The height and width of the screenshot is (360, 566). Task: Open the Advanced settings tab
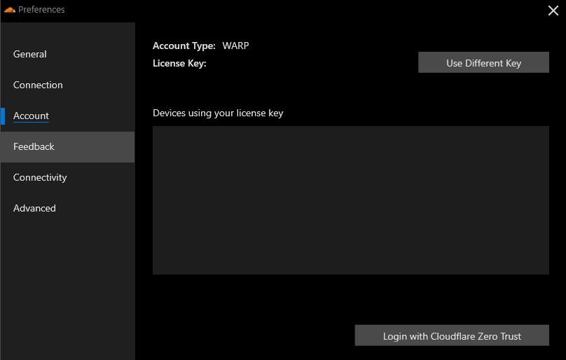(67, 208)
